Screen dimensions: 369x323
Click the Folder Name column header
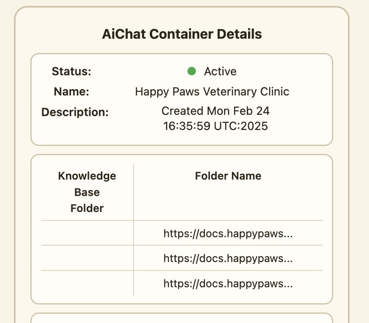228,176
